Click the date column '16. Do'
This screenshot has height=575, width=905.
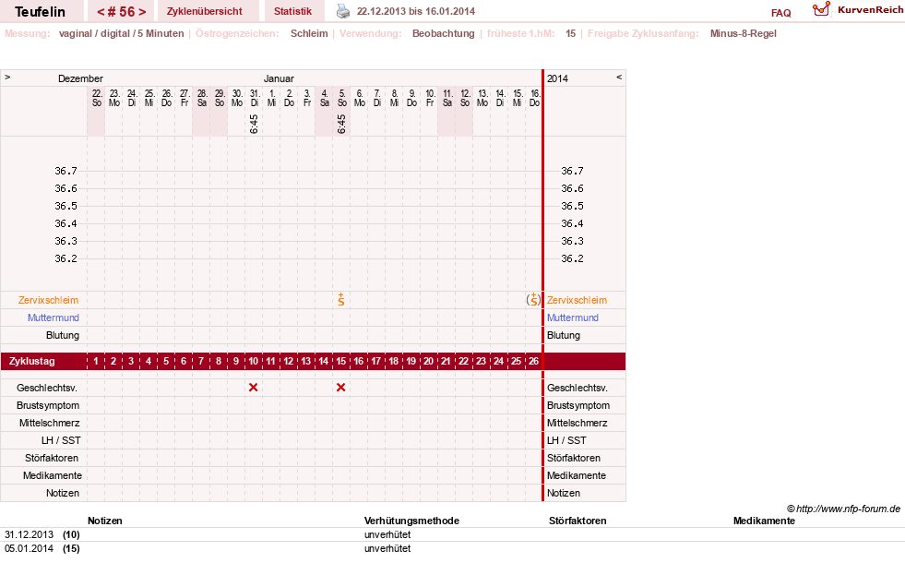[x=534, y=98]
